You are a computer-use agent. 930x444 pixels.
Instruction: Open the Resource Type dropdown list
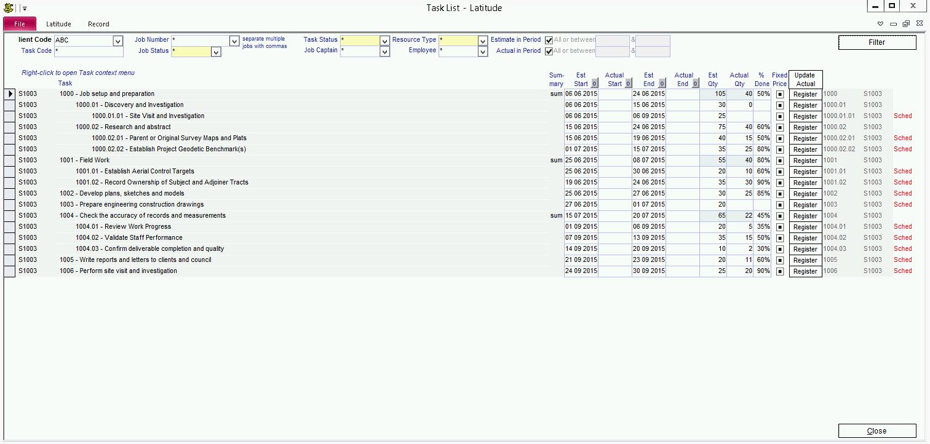(483, 41)
